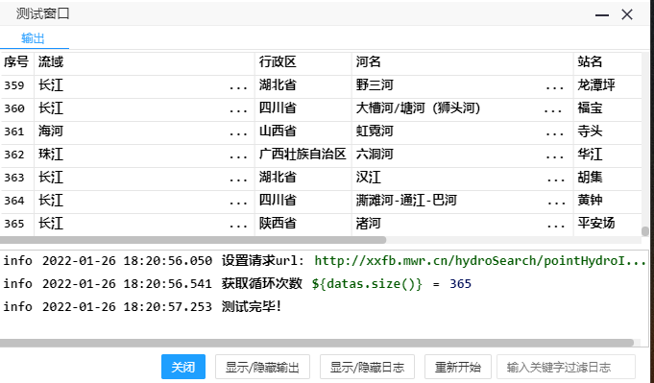Open the ... button in 流域 cell of row 361
Image resolution: width=654 pixels, height=383 pixels.
tap(238, 133)
